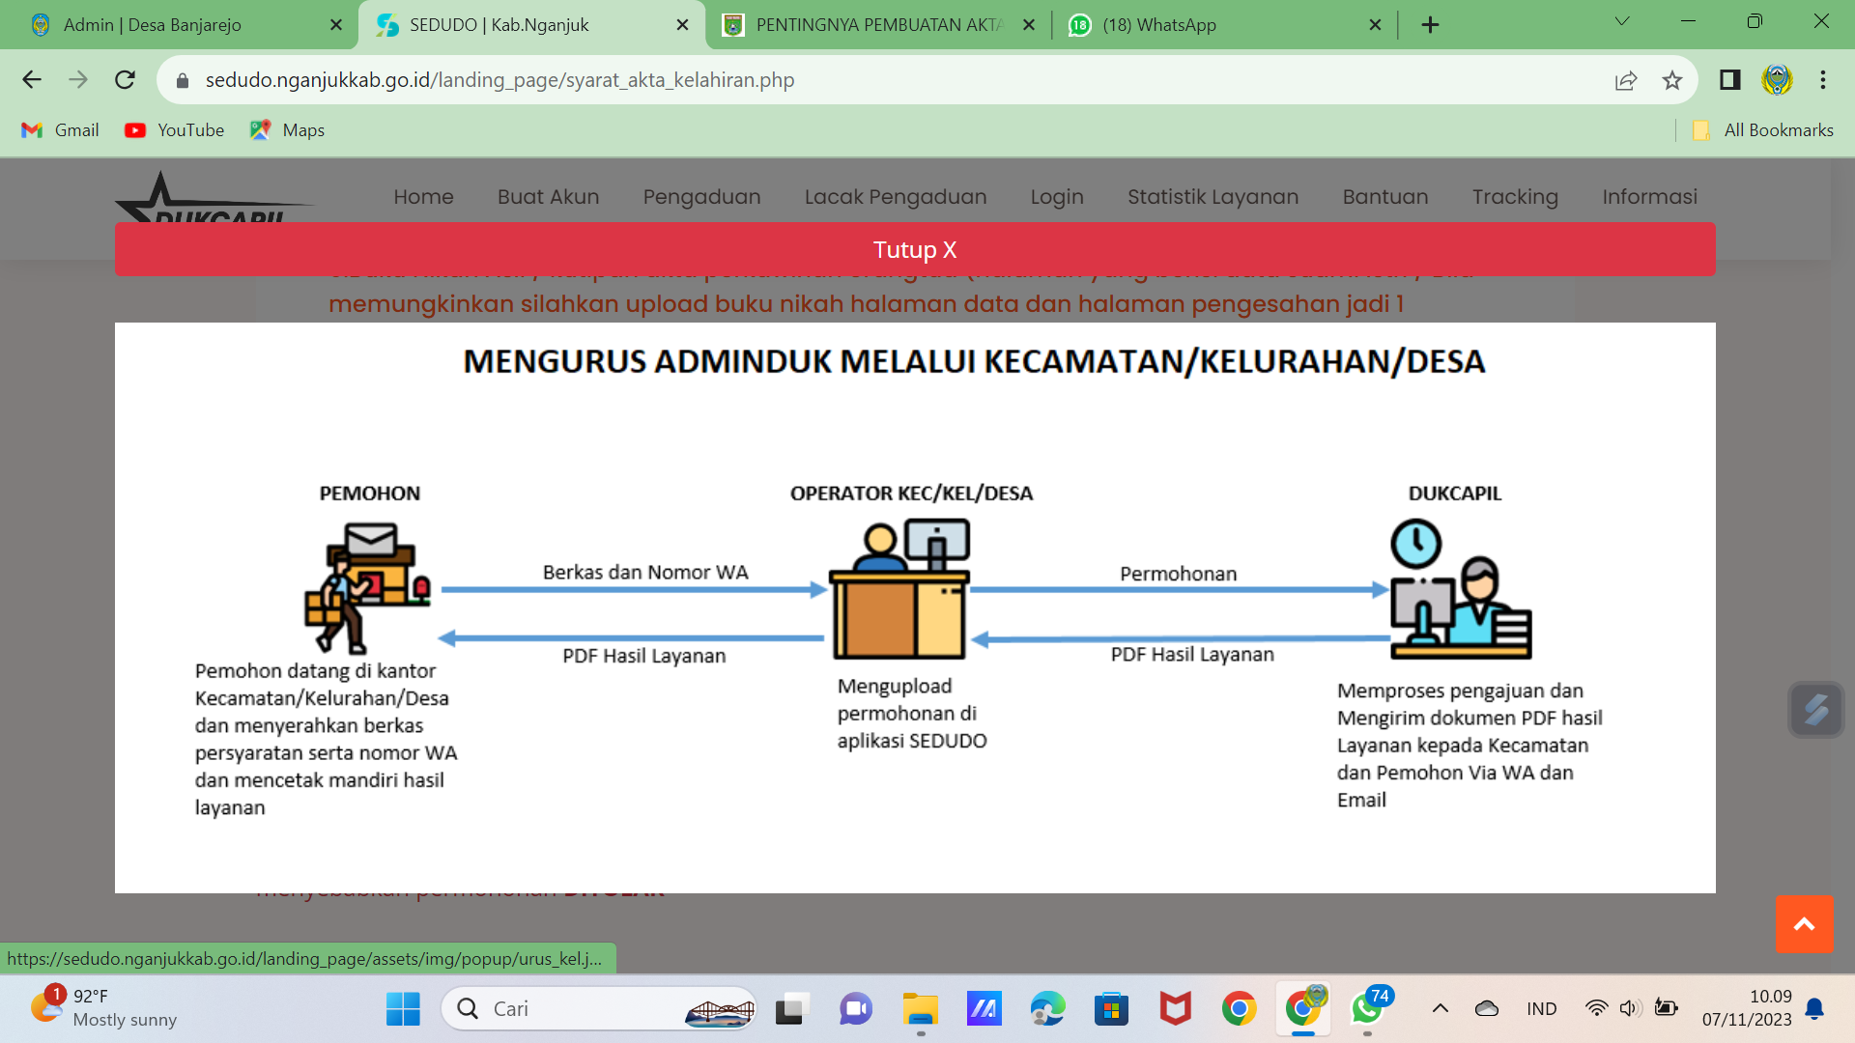
Task: Click the scroll-to-top arrow button
Action: coord(1804,924)
